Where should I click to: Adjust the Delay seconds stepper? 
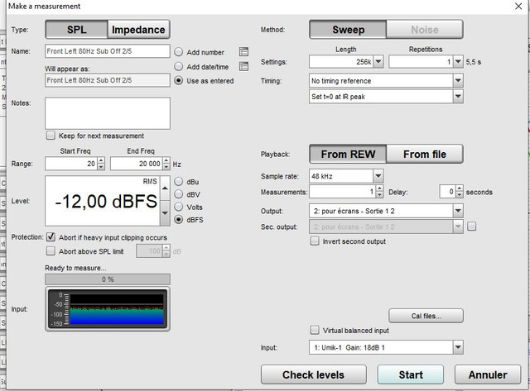460,192
